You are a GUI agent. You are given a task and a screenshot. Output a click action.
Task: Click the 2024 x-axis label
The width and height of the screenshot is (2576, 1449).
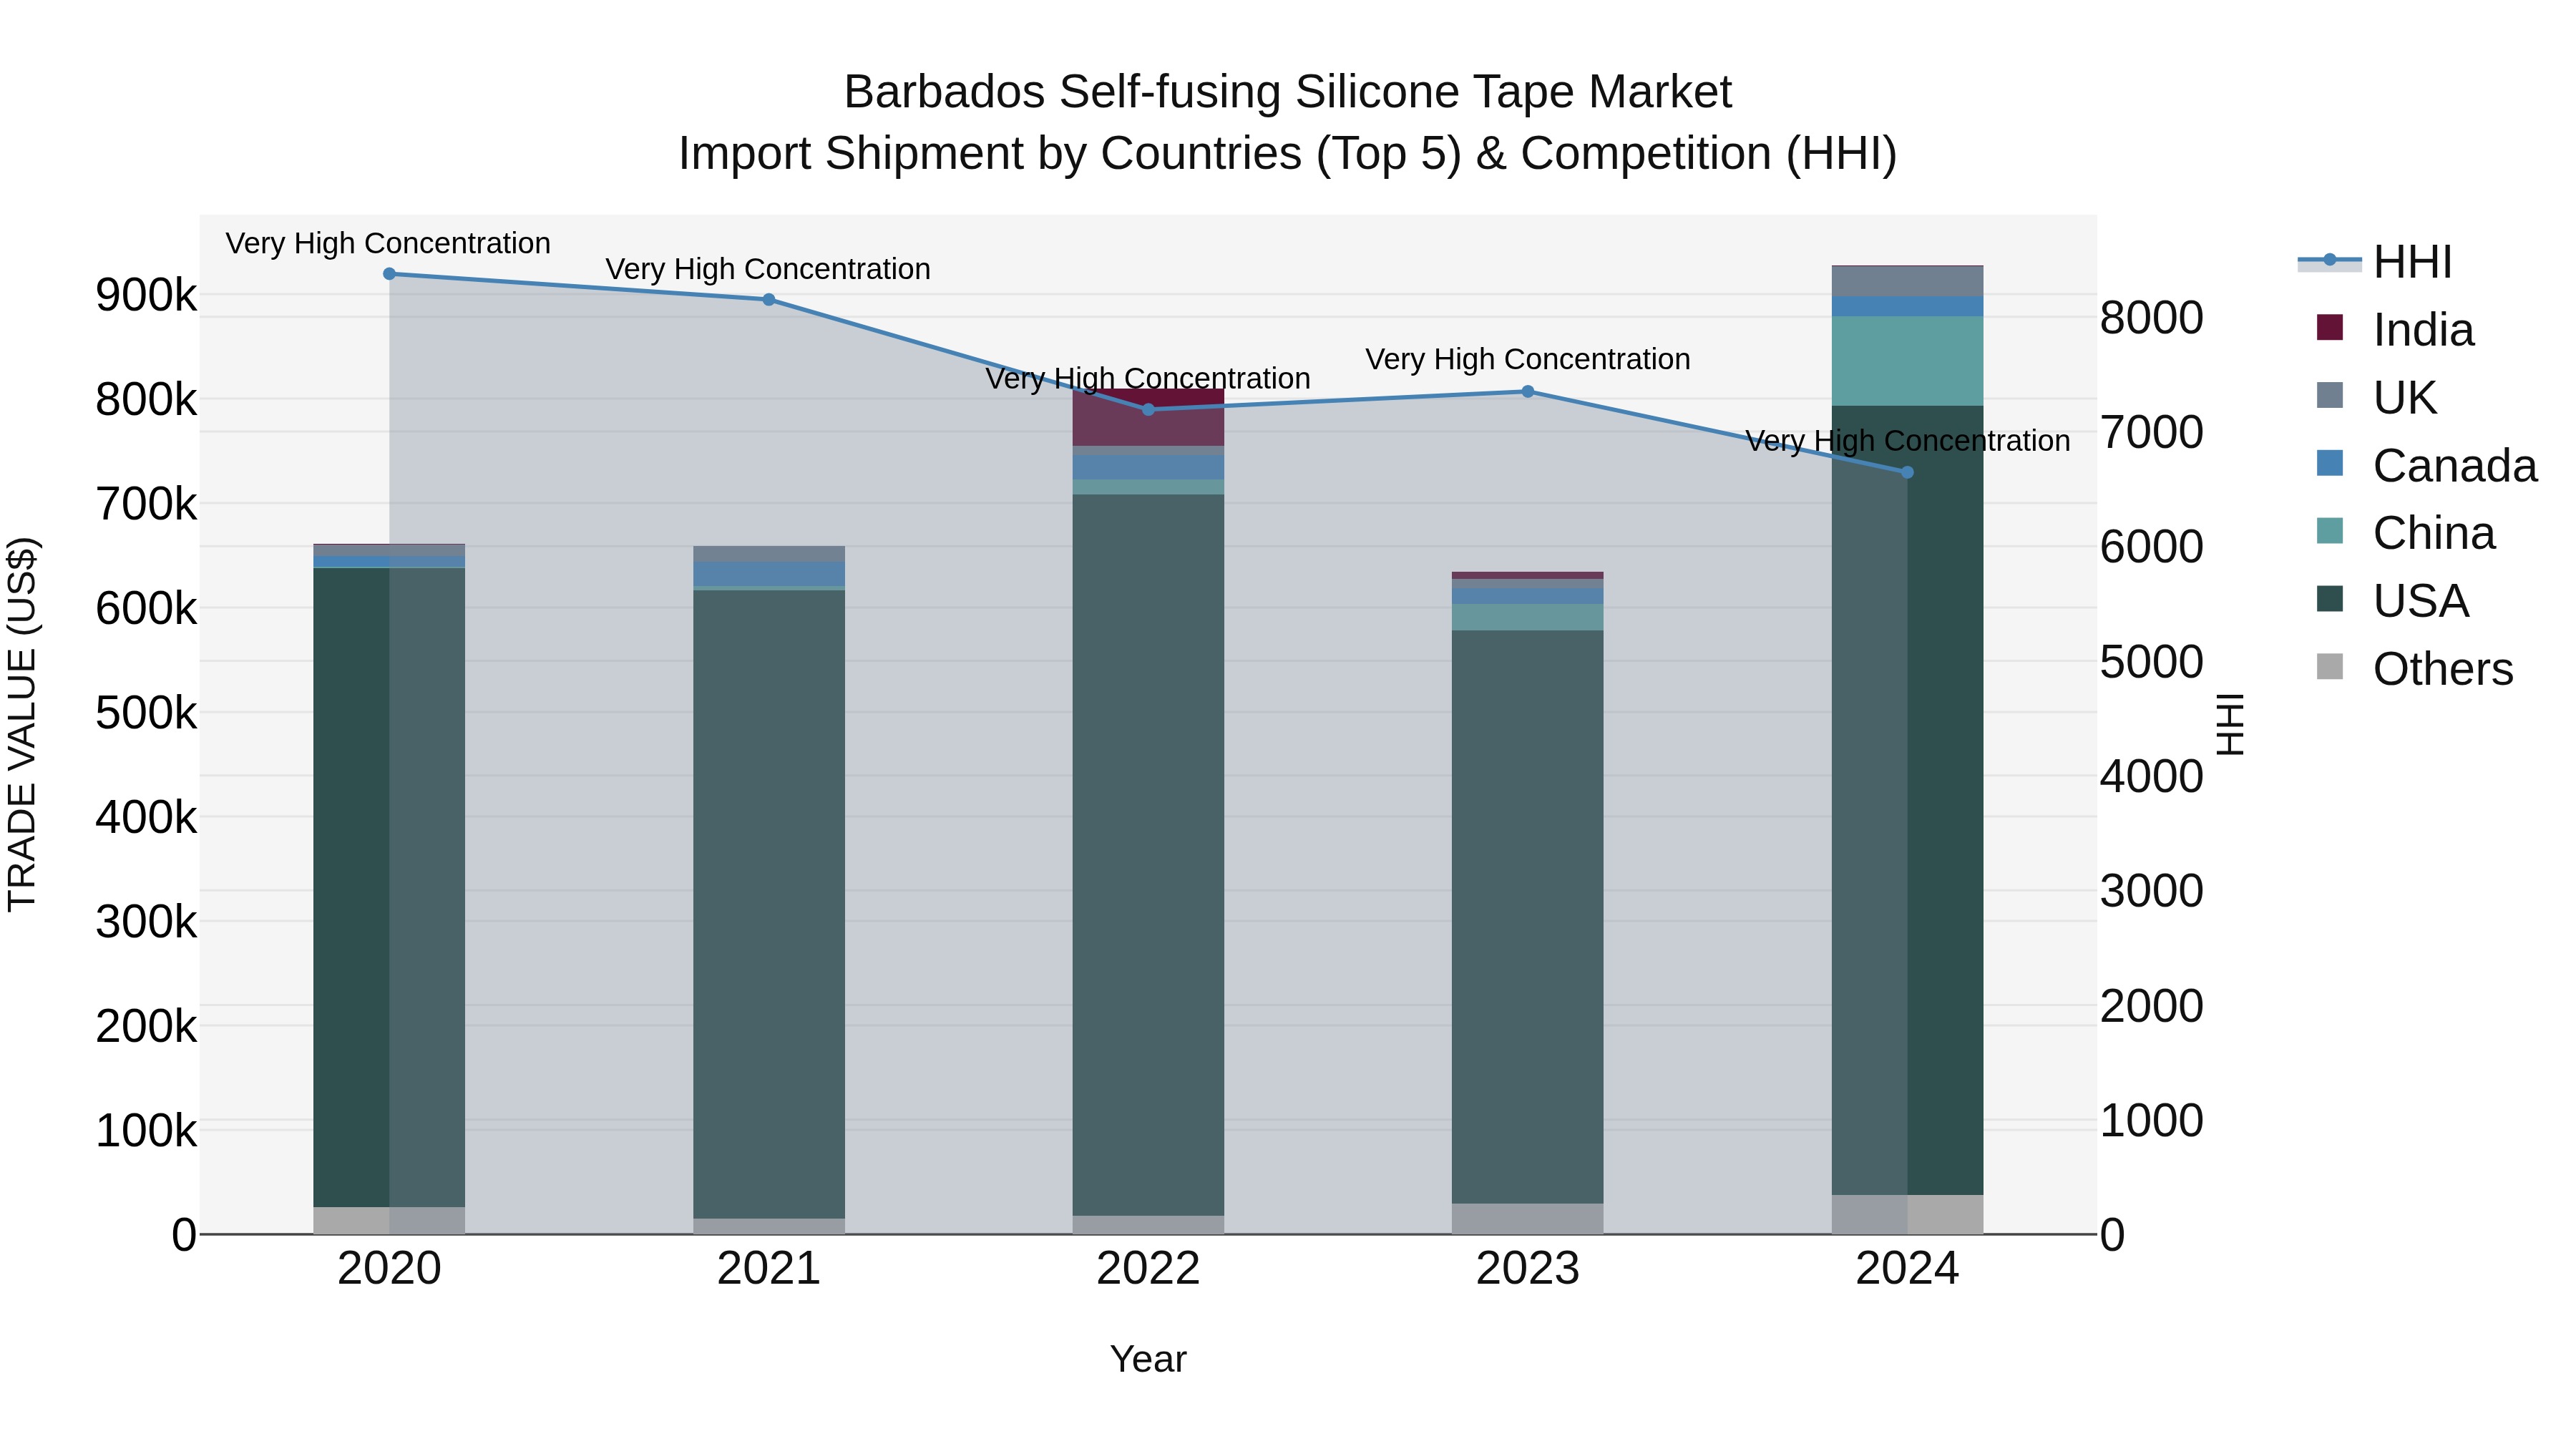click(x=1907, y=1269)
